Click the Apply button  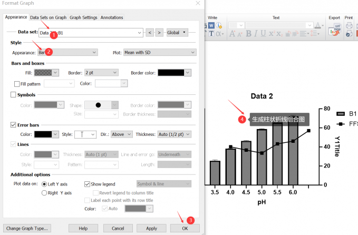tap(151, 228)
